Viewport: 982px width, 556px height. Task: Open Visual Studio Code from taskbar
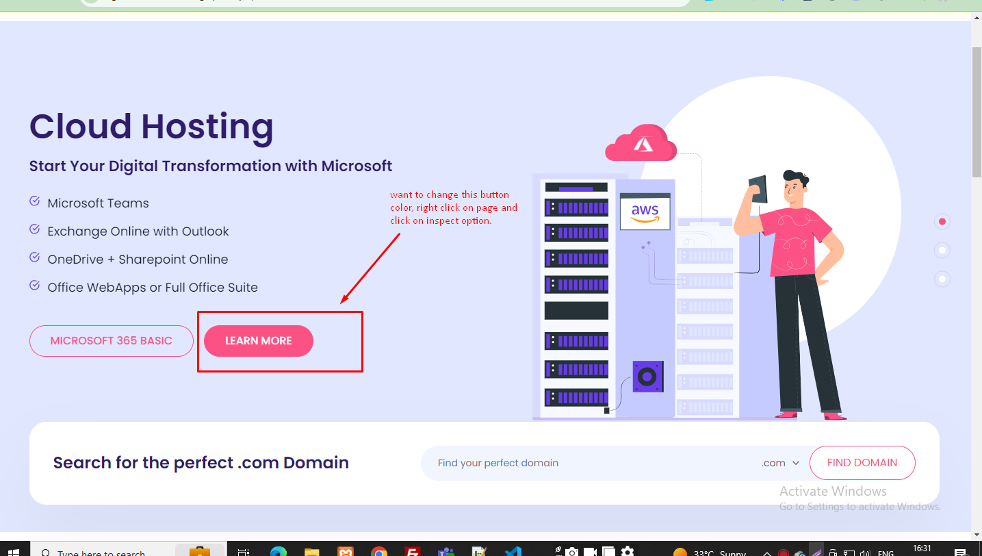(513, 551)
